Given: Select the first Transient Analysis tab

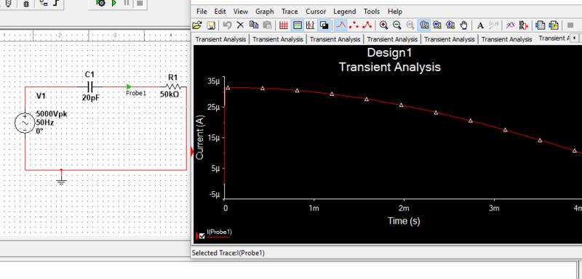Looking at the screenshot, I should 220,39.
